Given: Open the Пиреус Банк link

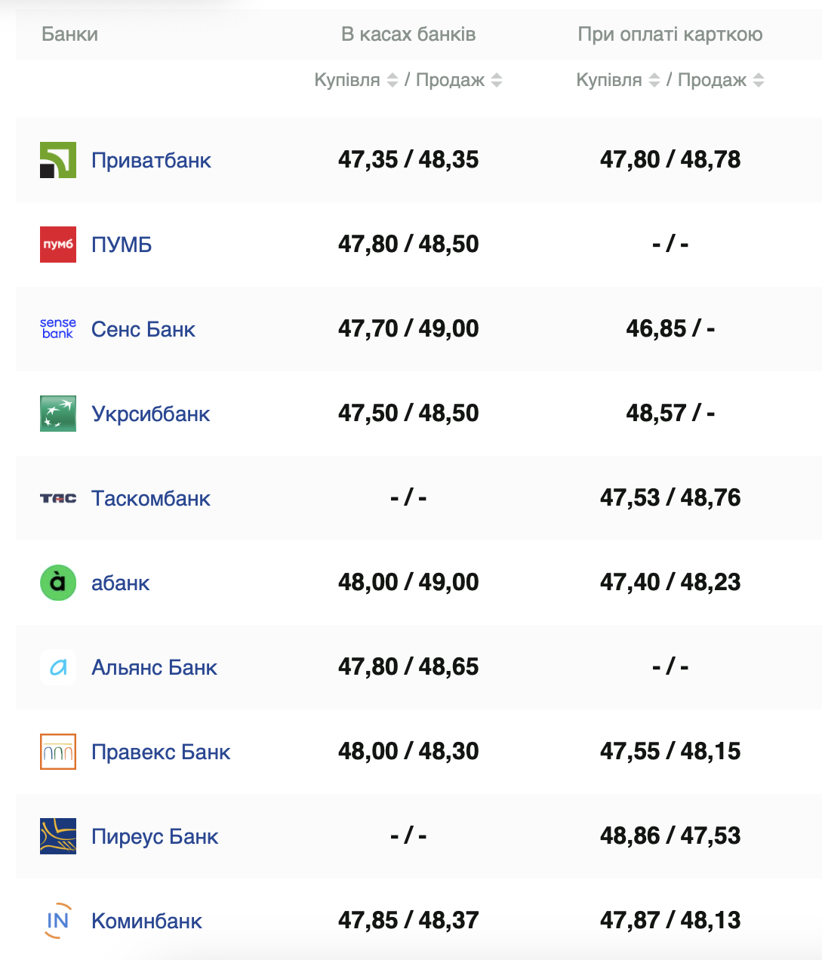Looking at the screenshot, I should click(x=154, y=836).
